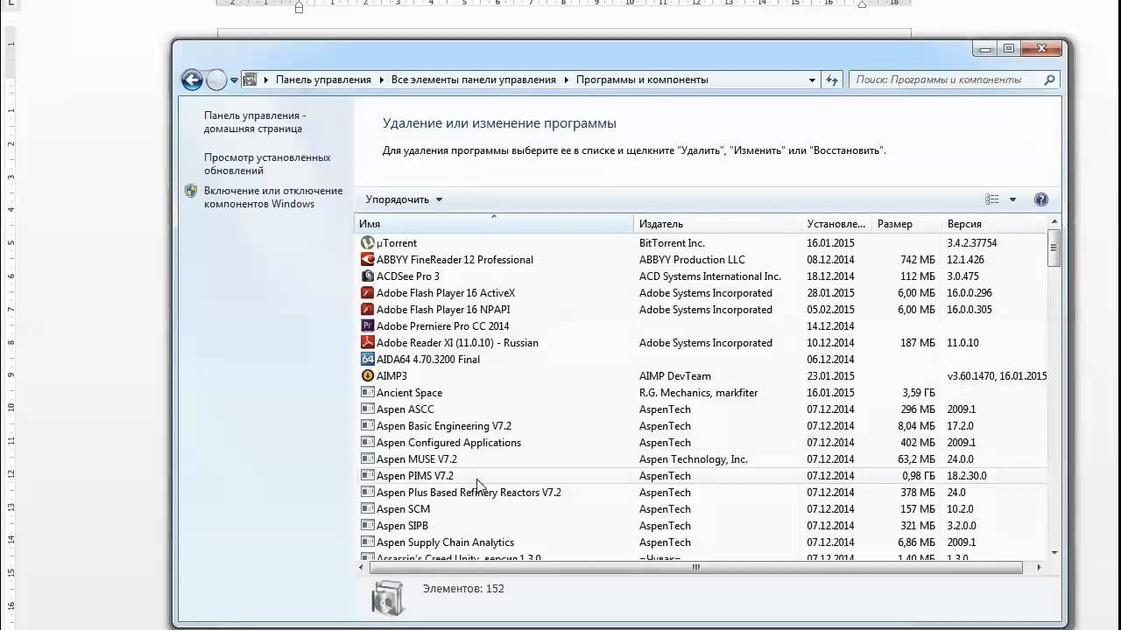Sort by the Имя column header

pos(494,224)
